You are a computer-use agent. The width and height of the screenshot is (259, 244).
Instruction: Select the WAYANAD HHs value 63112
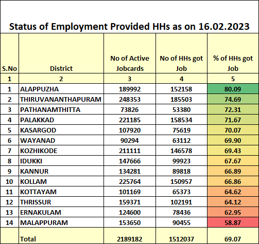pyautogui.click(x=181, y=140)
